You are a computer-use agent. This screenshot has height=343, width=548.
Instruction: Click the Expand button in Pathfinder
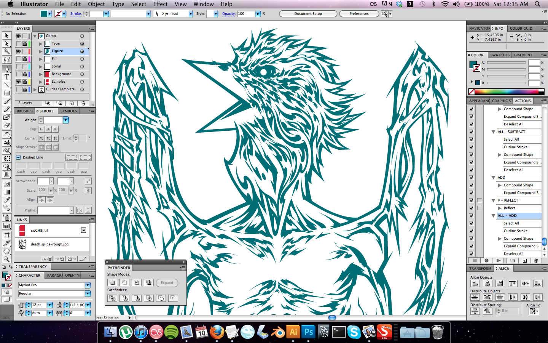pyautogui.click(x=167, y=283)
